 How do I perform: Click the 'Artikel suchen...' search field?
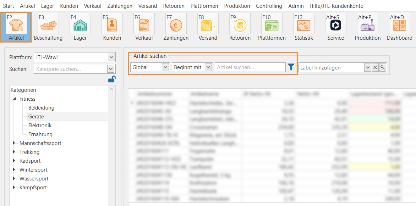tap(250, 67)
